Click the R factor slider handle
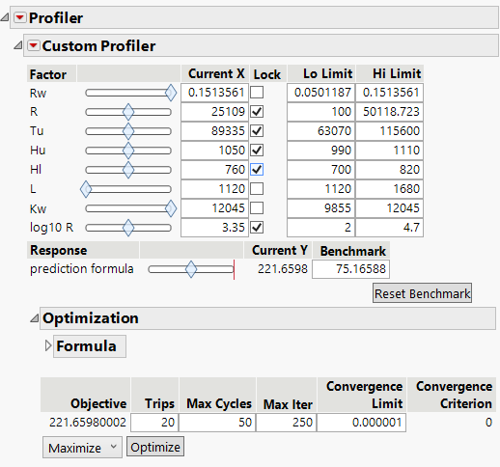Viewport: 500px width, 467px height. (128, 112)
